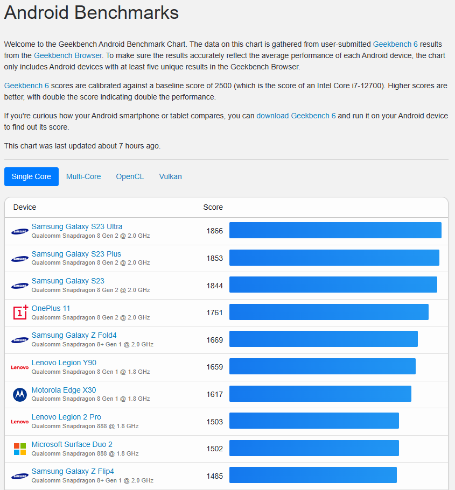455x490 pixels.
Task: Click the score value 1659
Action: (x=215, y=367)
